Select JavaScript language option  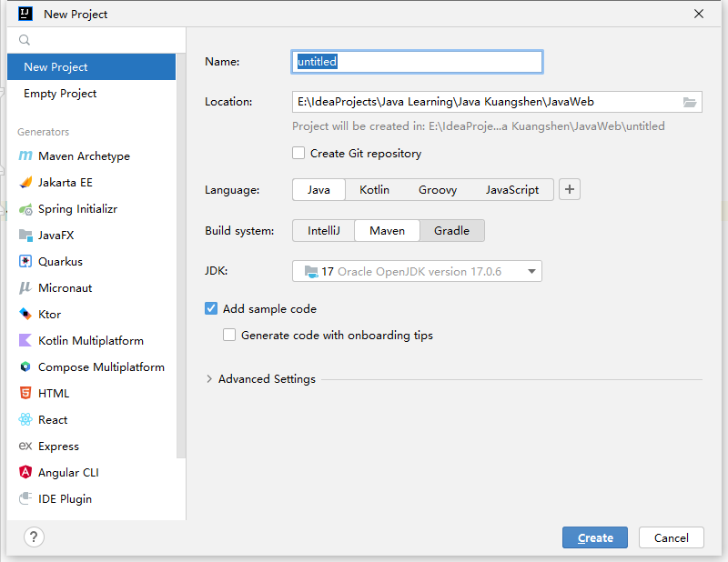[x=512, y=190]
